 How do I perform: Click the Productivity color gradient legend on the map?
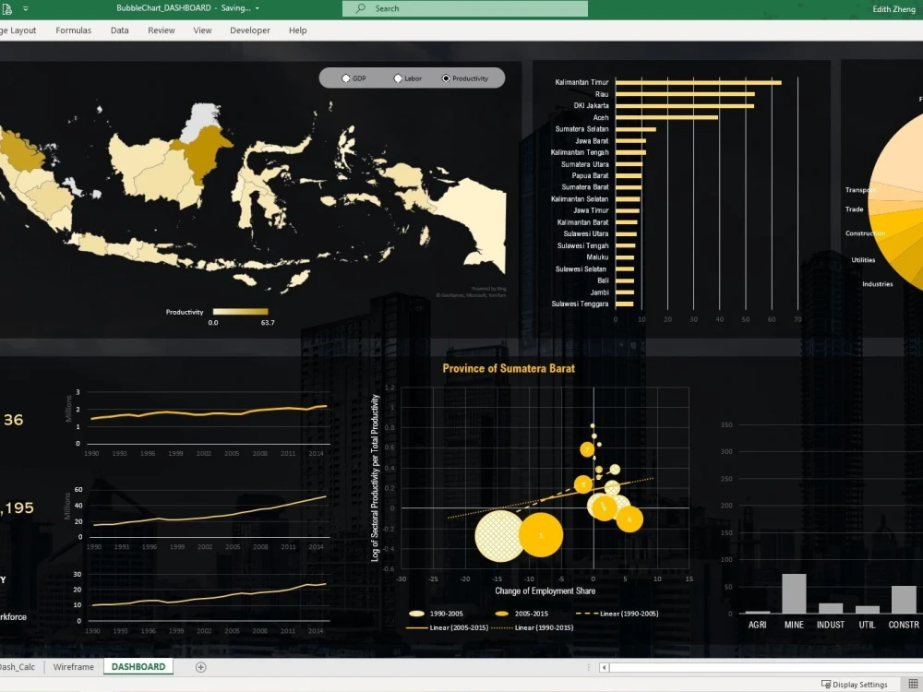pyautogui.click(x=240, y=312)
